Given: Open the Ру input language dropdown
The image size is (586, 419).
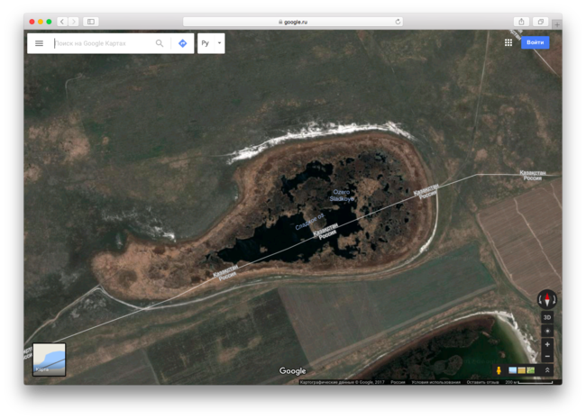Looking at the screenshot, I should coord(211,43).
